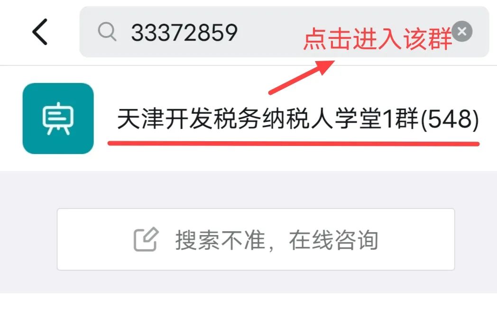Tap the blank gray area below result
The height and width of the screenshot is (326, 497).
point(248,190)
